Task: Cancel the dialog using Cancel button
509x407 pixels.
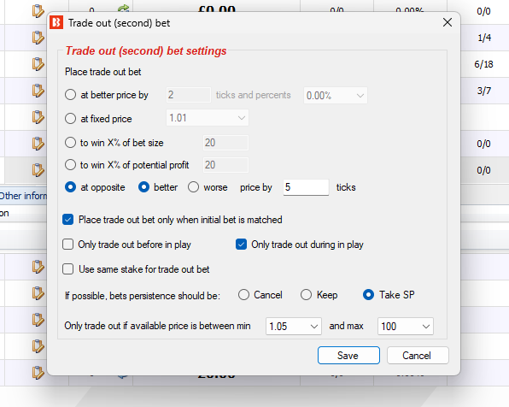Action: coord(418,356)
